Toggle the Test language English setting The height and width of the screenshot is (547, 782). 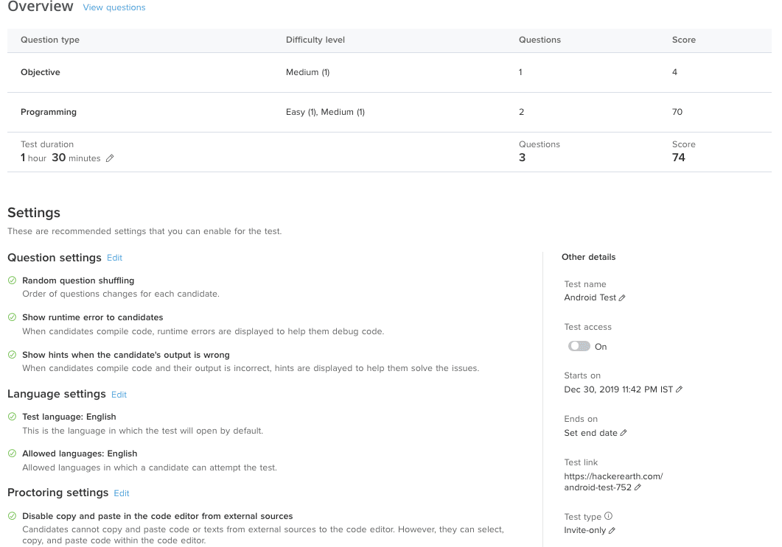coord(10,417)
